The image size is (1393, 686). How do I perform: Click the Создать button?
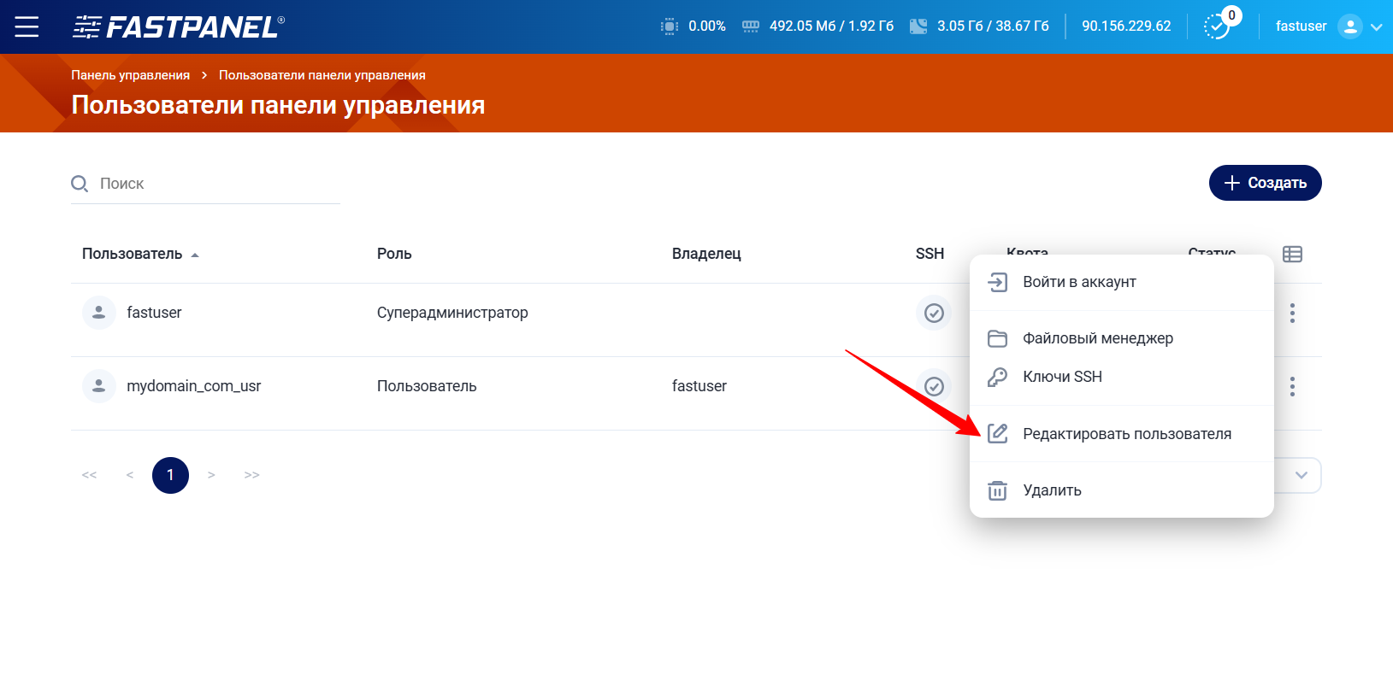(1265, 183)
